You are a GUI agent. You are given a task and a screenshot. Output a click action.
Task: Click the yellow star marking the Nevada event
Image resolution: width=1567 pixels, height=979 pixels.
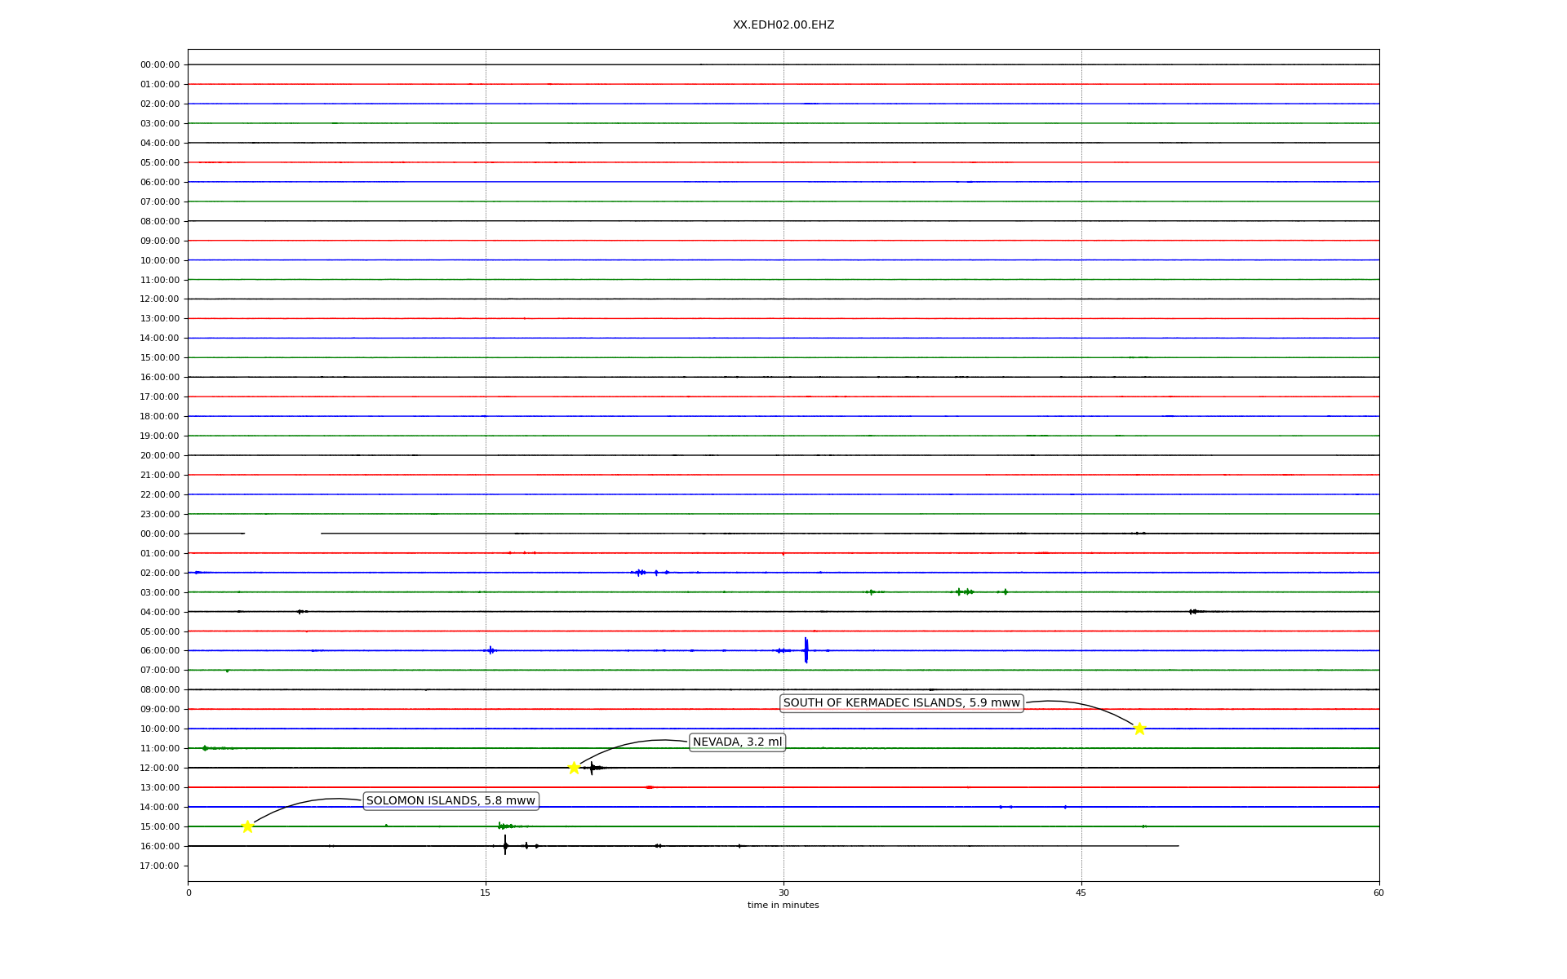(574, 768)
